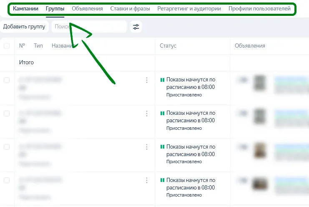Open the Ставки и фразы tab
309x207 pixels.
(130, 9)
